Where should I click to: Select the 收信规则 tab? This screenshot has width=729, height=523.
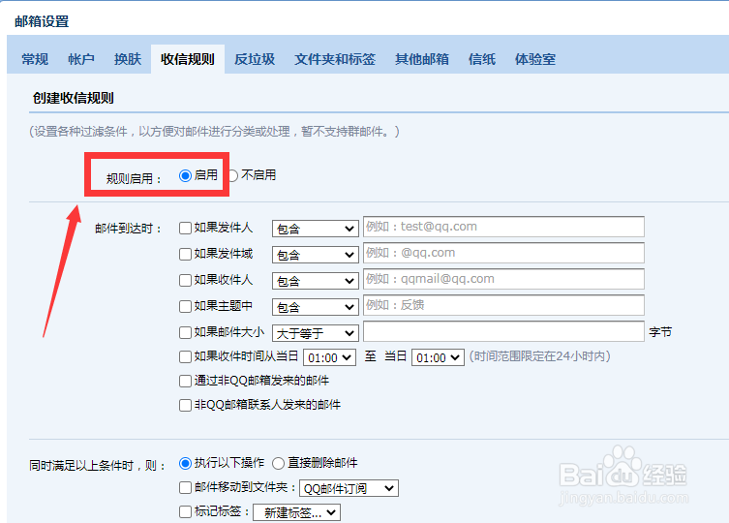tap(188, 59)
